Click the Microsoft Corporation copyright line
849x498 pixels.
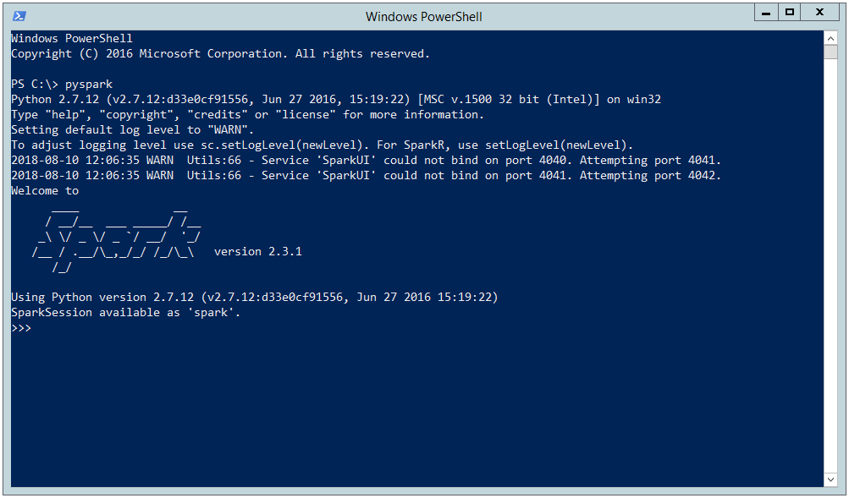[x=220, y=54]
